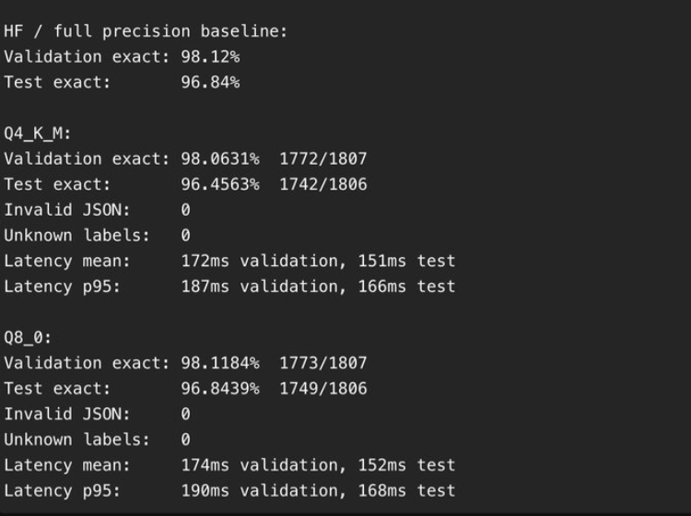Select Q4_K_M validation percentage 98.0631%

[x=220, y=158]
